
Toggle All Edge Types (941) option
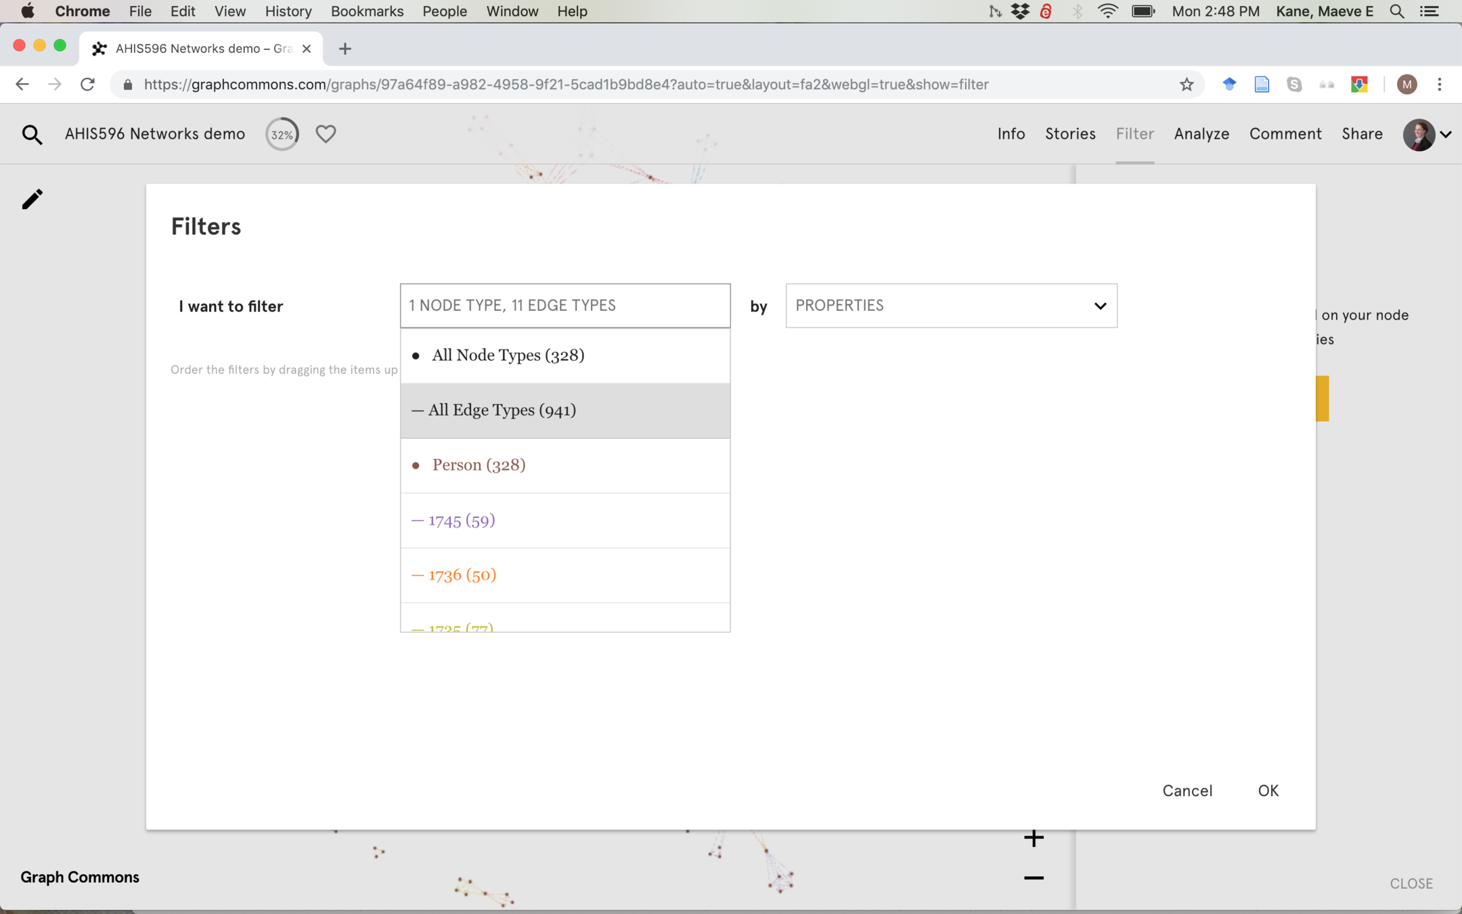502,410
